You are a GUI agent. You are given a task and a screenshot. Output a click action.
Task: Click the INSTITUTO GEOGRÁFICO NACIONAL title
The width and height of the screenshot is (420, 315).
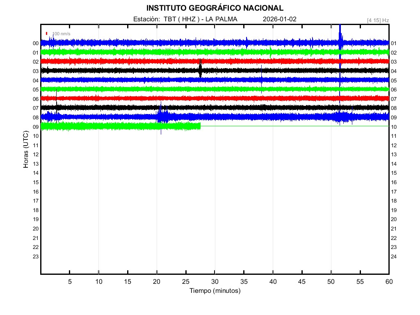pyautogui.click(x=215, y=8)
